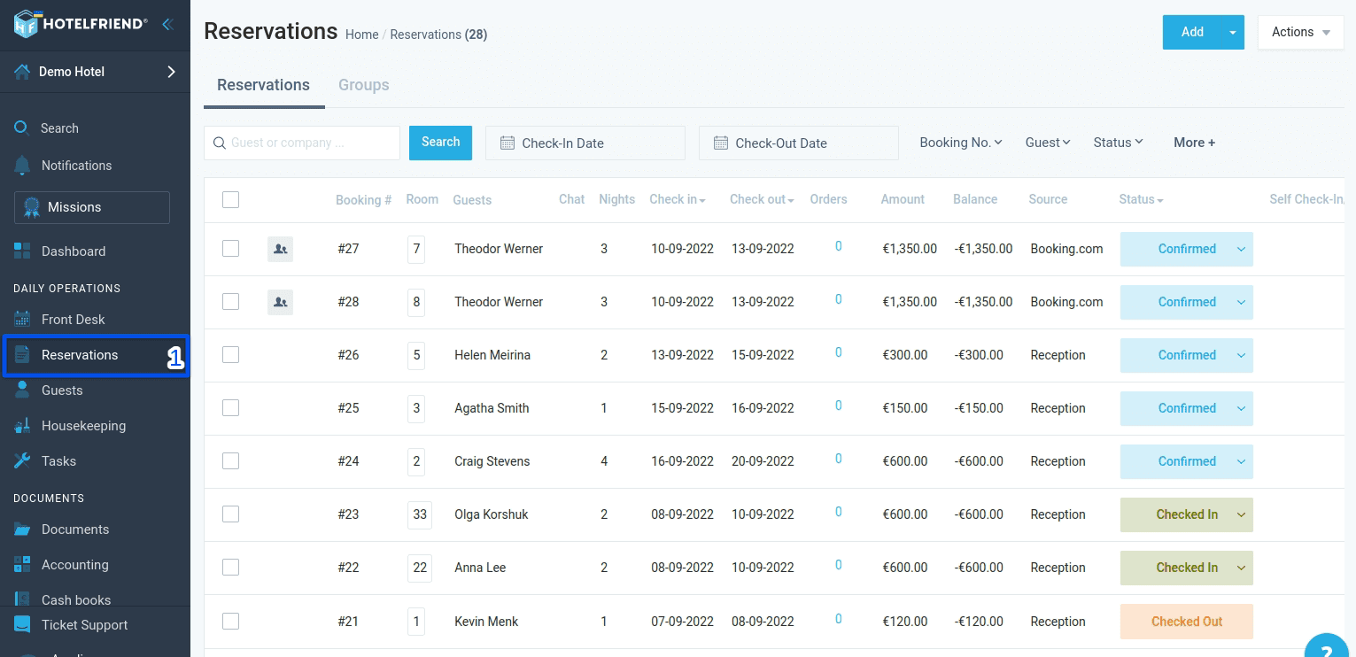Open the Accounting icon in the sidebar
This screenshot has width=1356, height=657.
[x=22, y=565]
